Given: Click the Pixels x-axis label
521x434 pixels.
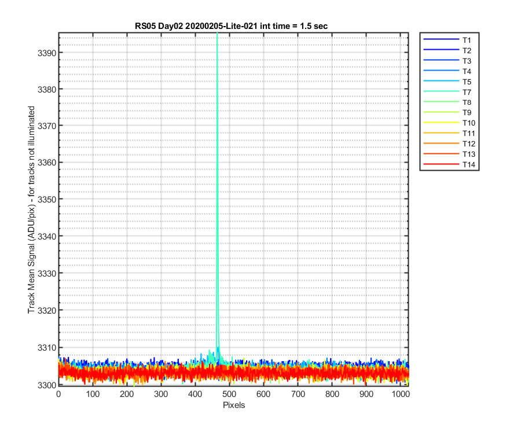Looking at the screenshot, I should click(x=234, y=405).
